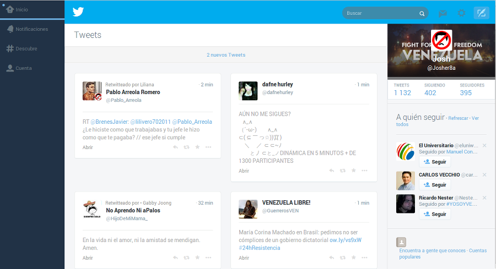The height and width of the screenshot is (269, 496).
Task: Dismiss Ricardo Nester suggestion
Action: (484, 197)
